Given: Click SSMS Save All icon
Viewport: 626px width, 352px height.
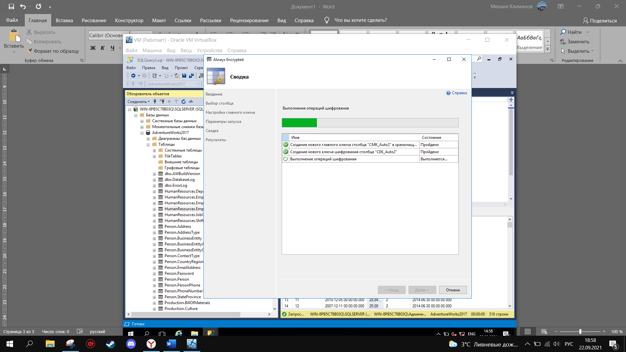Looking at the screenshot, I should (191, 76).
